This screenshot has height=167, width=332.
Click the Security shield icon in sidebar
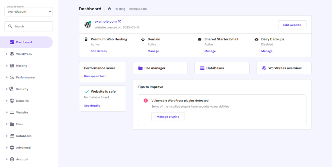tap(12, 89)
